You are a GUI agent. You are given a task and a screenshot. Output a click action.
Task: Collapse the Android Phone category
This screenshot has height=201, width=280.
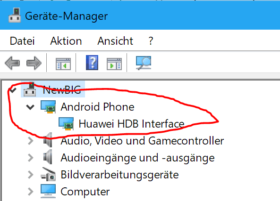30,107
